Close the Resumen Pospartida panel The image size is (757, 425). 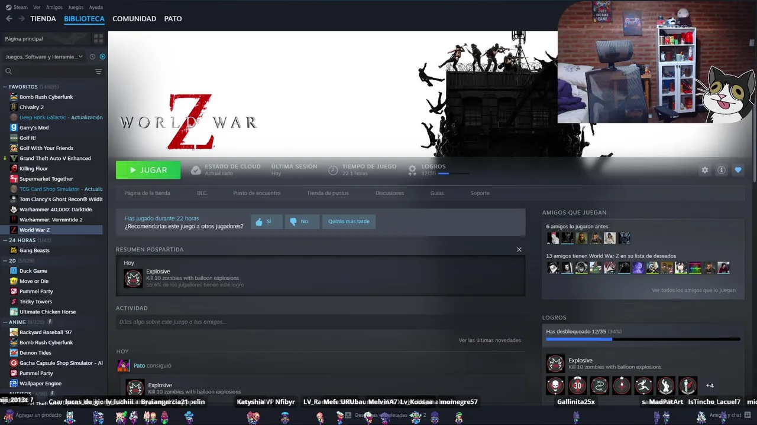519,250
